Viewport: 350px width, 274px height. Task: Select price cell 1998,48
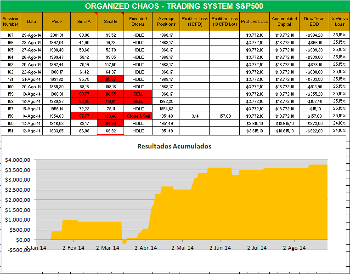coord(56,50)
